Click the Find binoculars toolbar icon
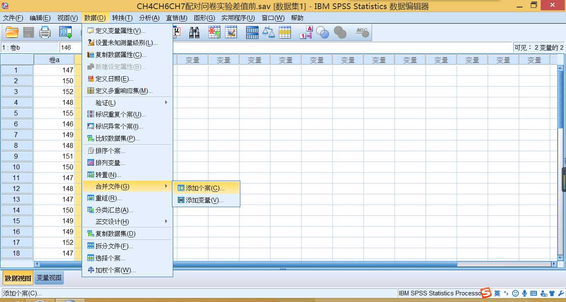The image size is (566, 302). pos(194,32)
